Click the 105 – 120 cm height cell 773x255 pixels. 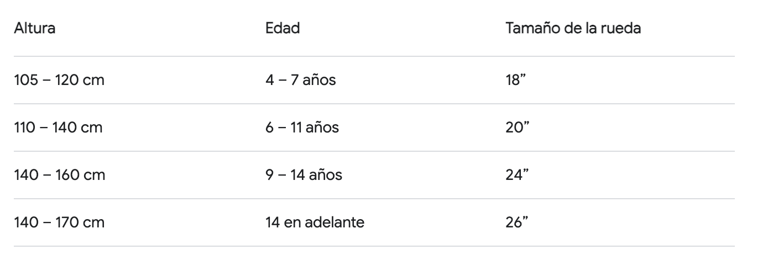pyautogui.click(x=59, y=81)
